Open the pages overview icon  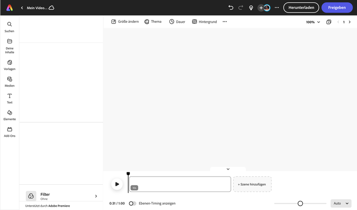(328, 22)
